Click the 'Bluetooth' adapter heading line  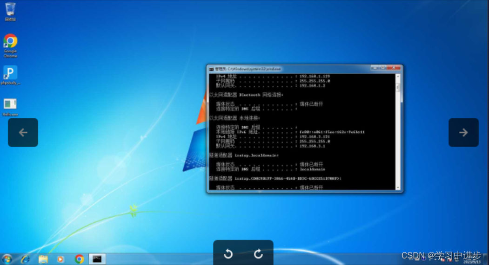click(x=247, y=95)
